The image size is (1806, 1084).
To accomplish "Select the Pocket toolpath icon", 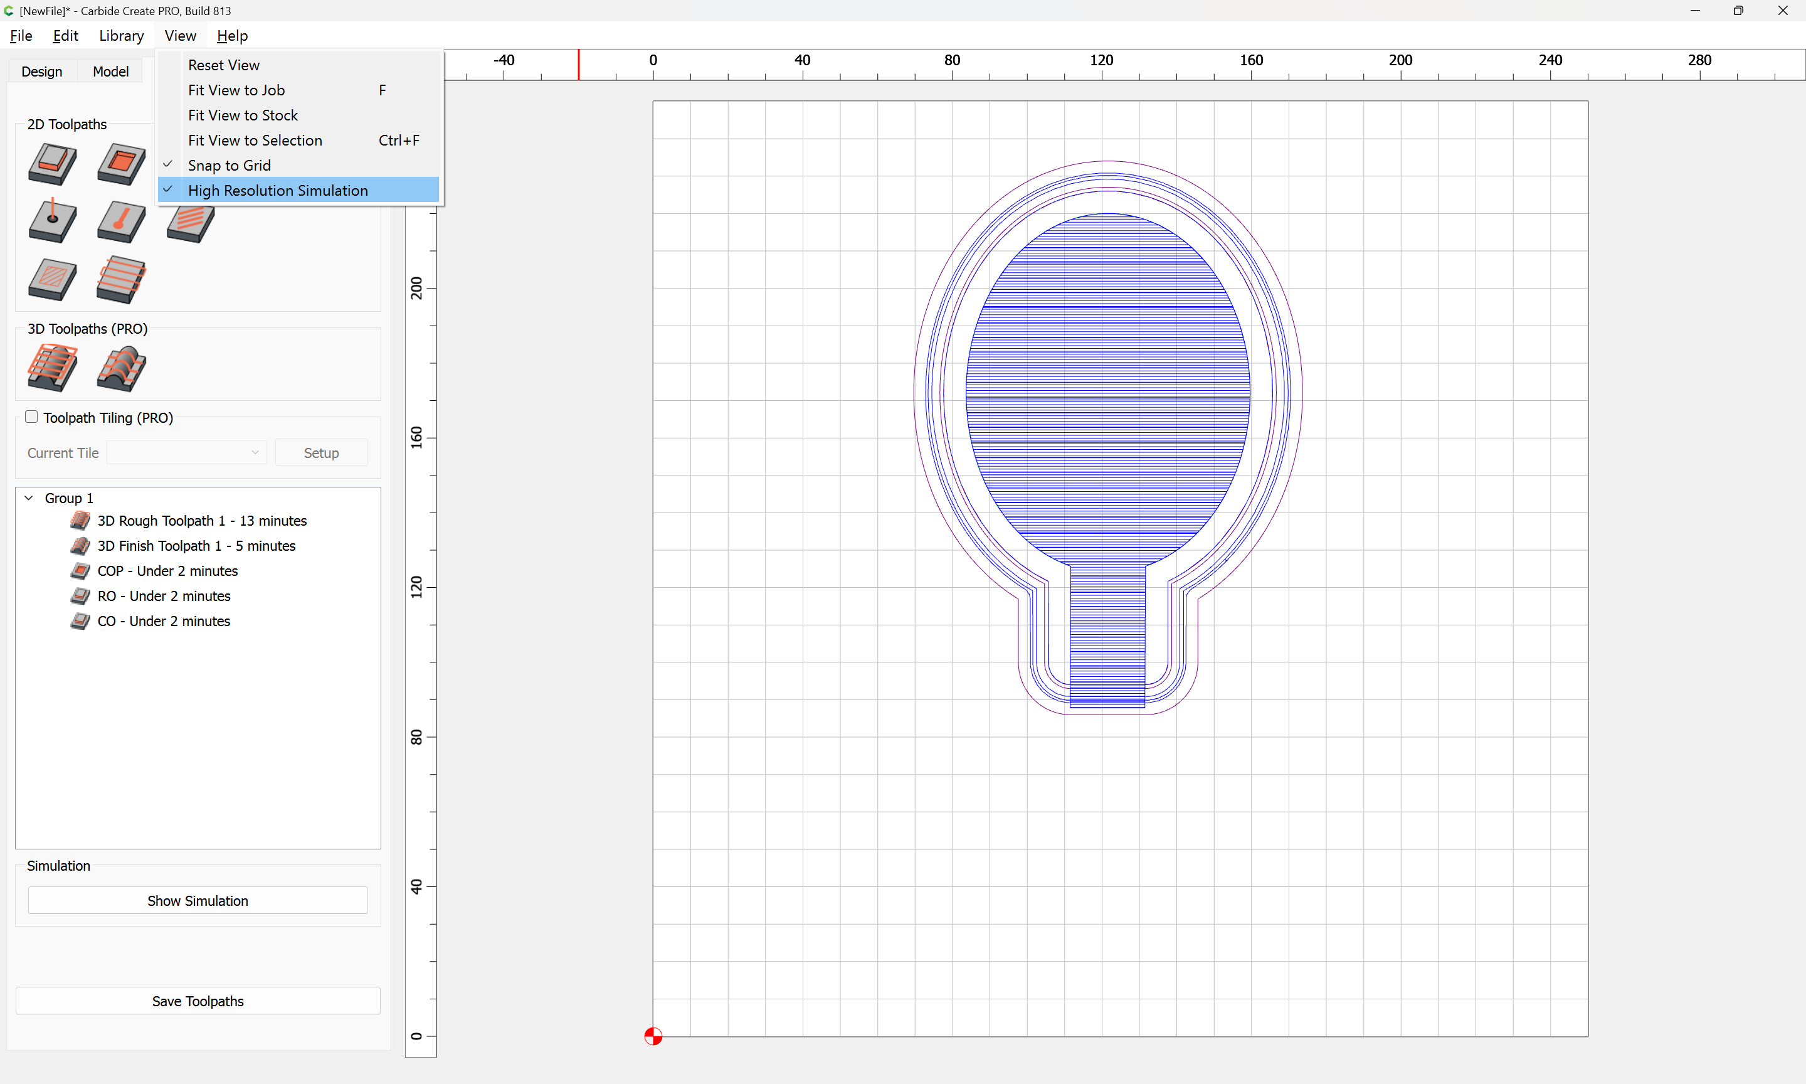I will click(121, 164).
